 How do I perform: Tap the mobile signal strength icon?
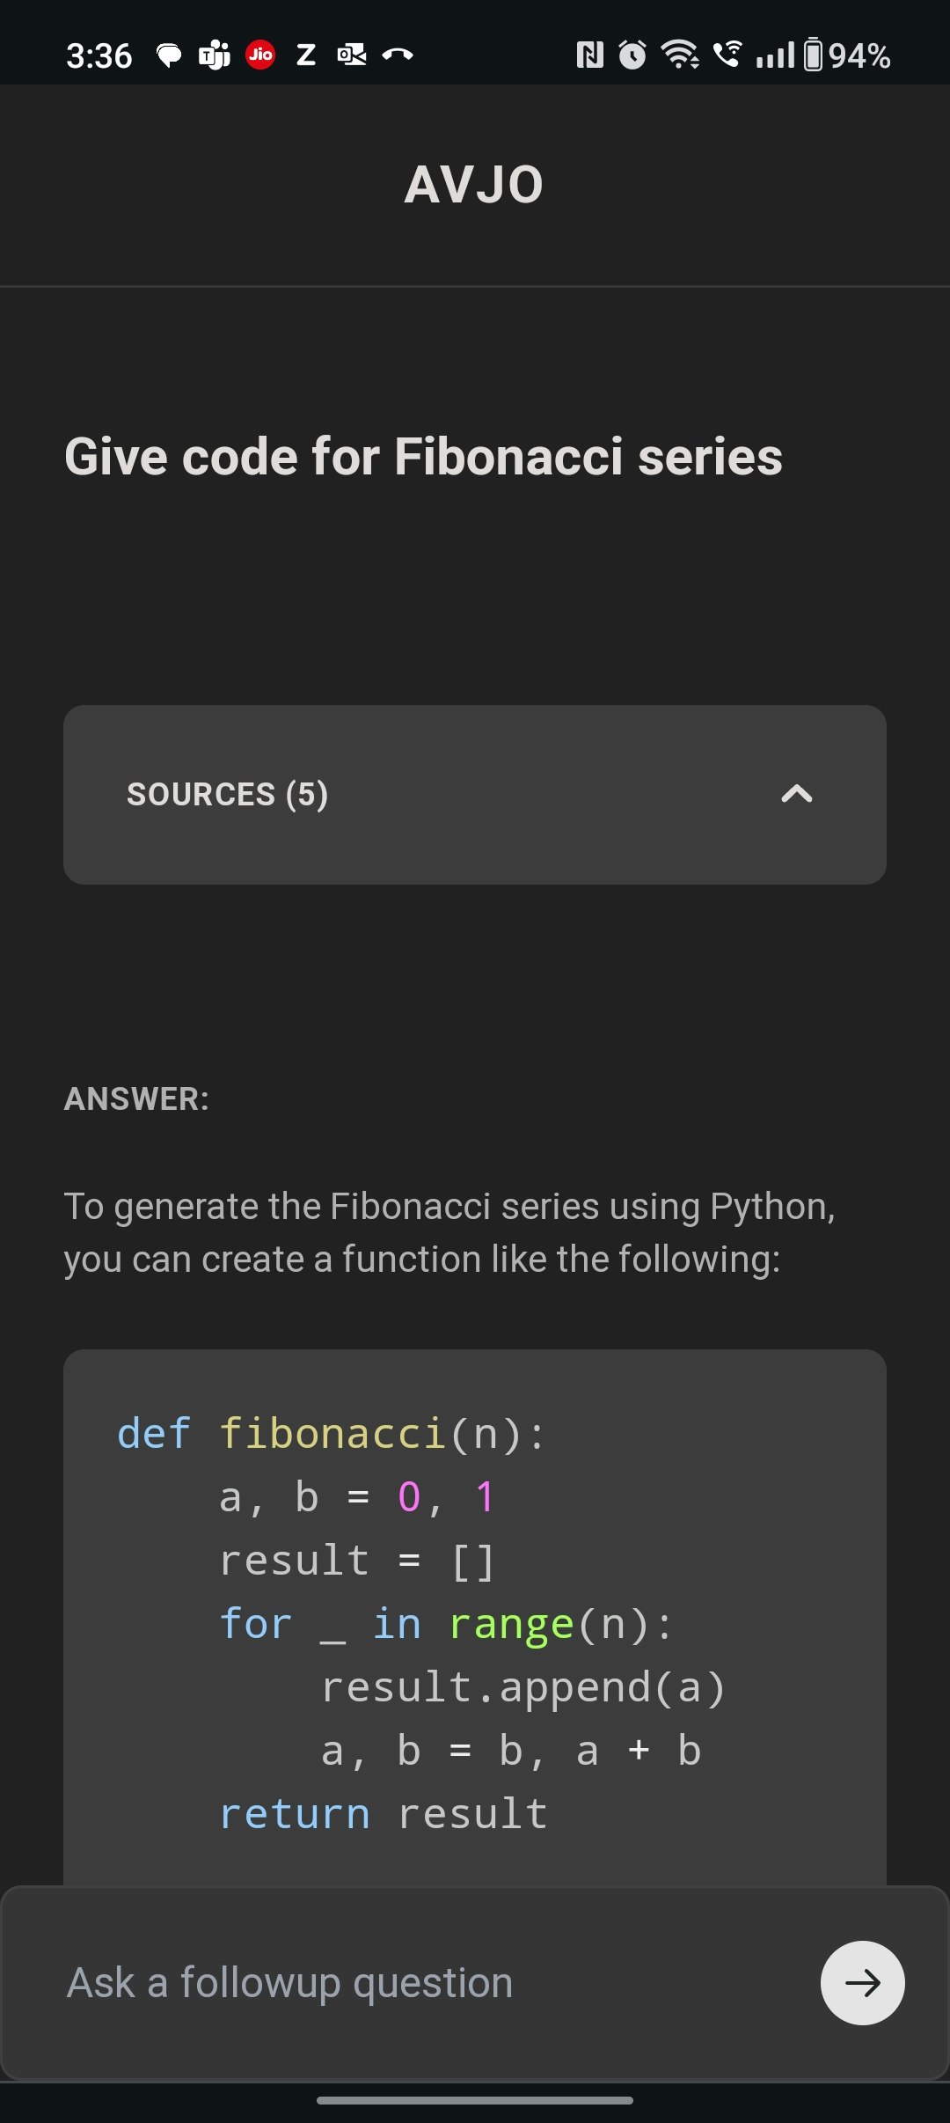(x=775, y=55)
